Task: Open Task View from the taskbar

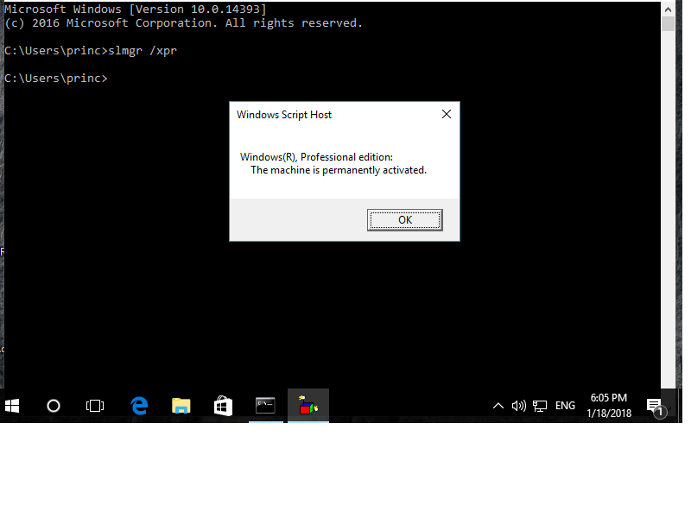Action: coord(95,406)
